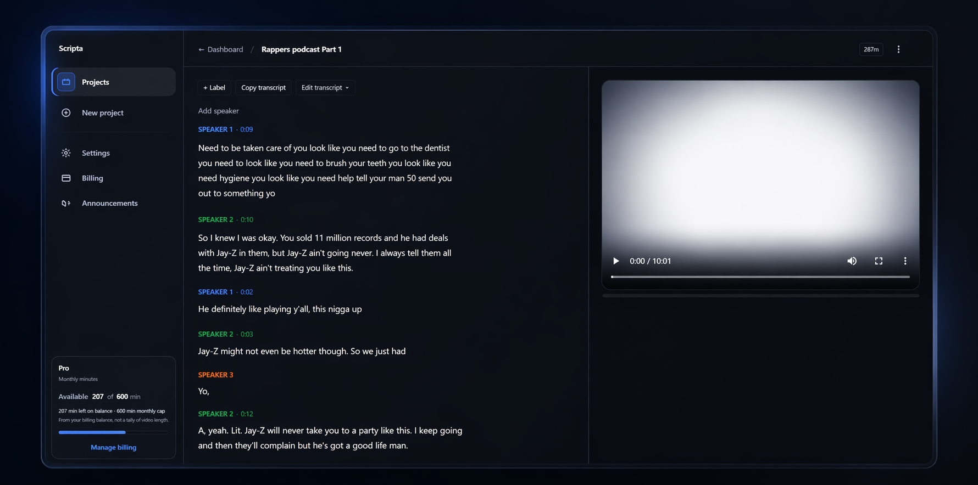Viewport: 978px width, 485px height.
Task: Click the monthly minutes usage bar
Action: tap(114, 432)
